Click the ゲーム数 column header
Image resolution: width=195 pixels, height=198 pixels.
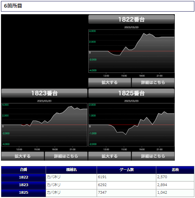point(126,170)
